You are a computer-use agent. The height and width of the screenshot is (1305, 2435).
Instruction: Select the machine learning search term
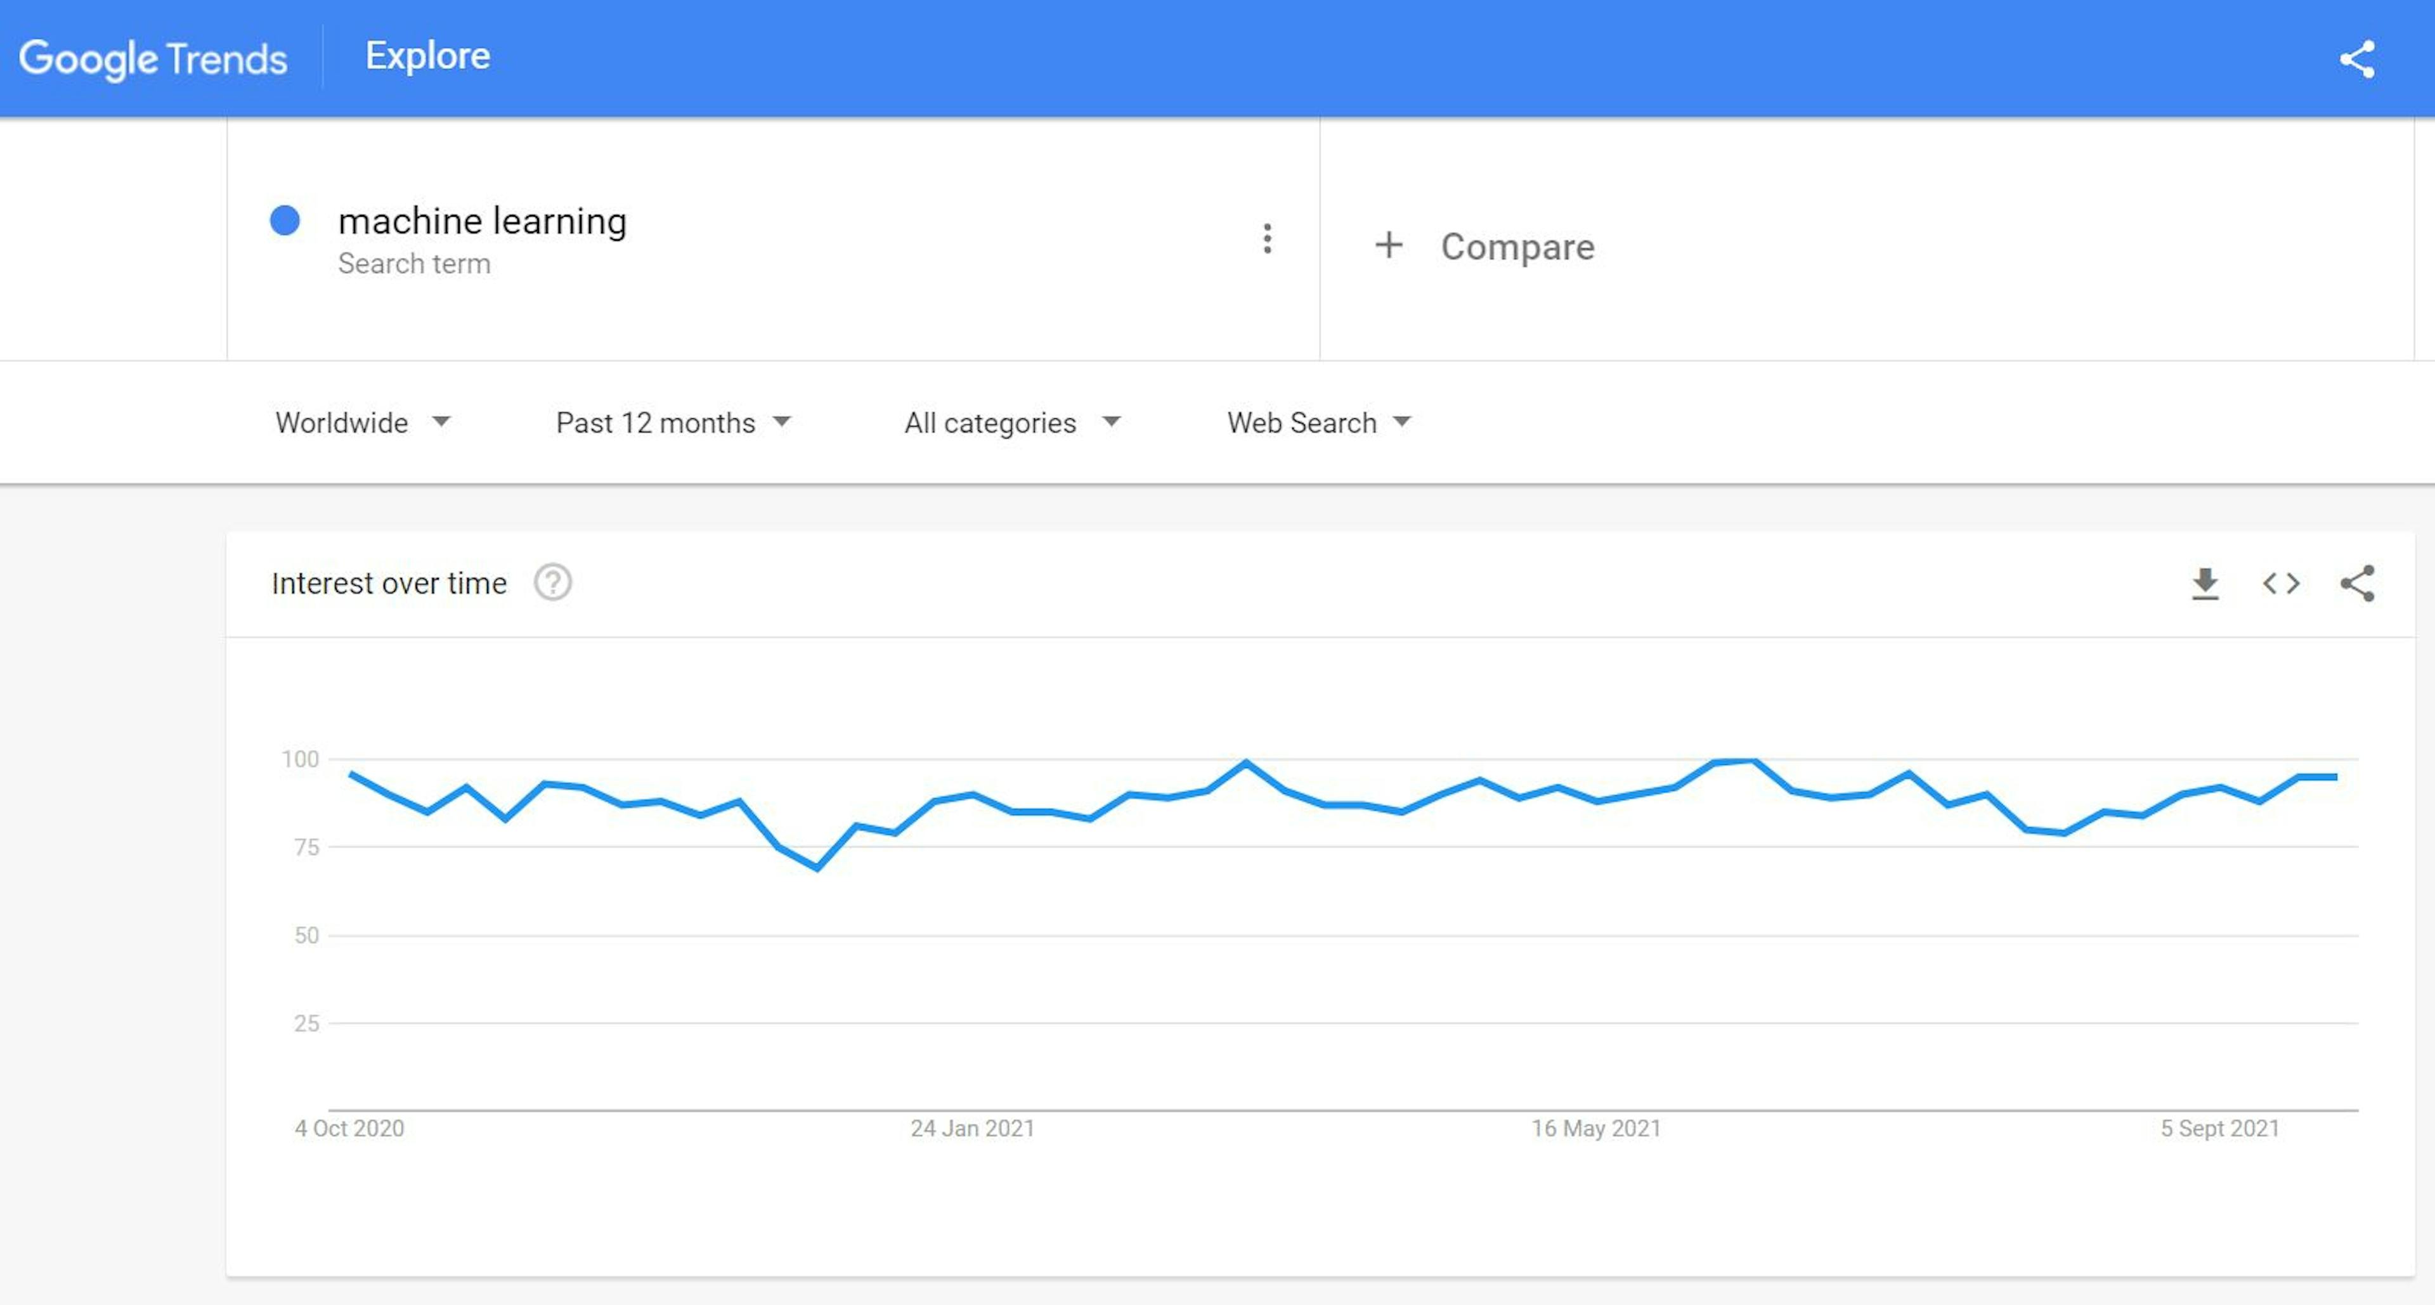tap(483, 220)
